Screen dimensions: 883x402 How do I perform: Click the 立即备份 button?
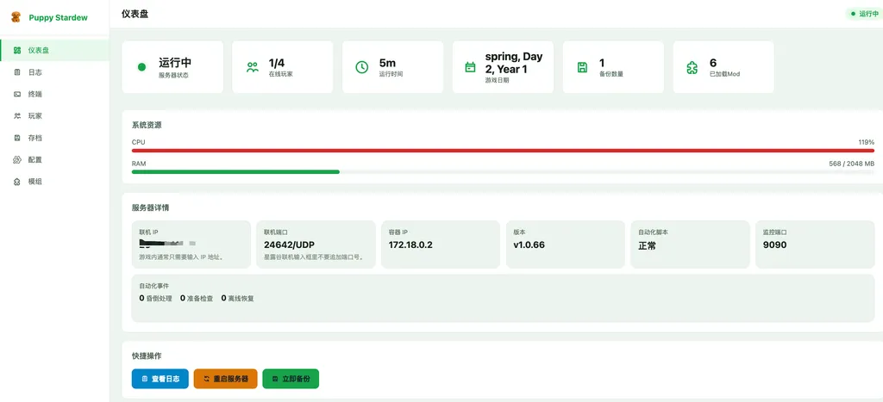pos(291,379)
